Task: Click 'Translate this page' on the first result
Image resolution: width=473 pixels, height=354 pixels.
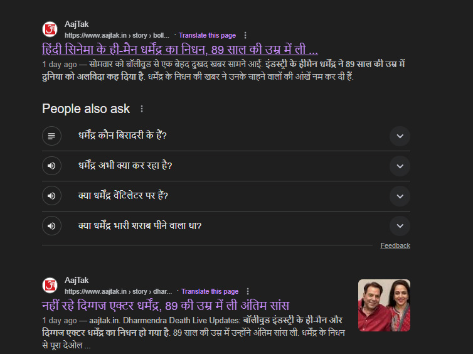Action: 207,35
